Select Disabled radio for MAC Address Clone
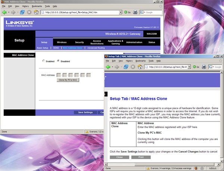This screenshot has height=171, width=224. (58, 61)
